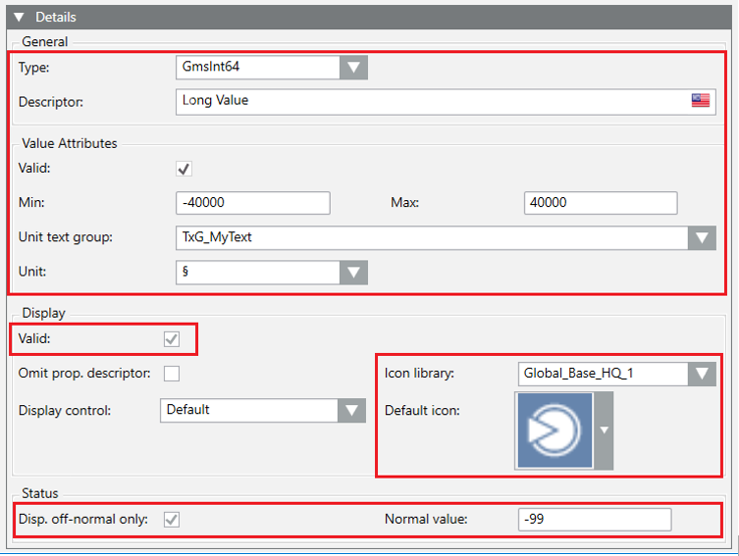Toggle the Valid checkbox under Value Attributes
This screenshot has width=739, height=556.
point(184,169)
